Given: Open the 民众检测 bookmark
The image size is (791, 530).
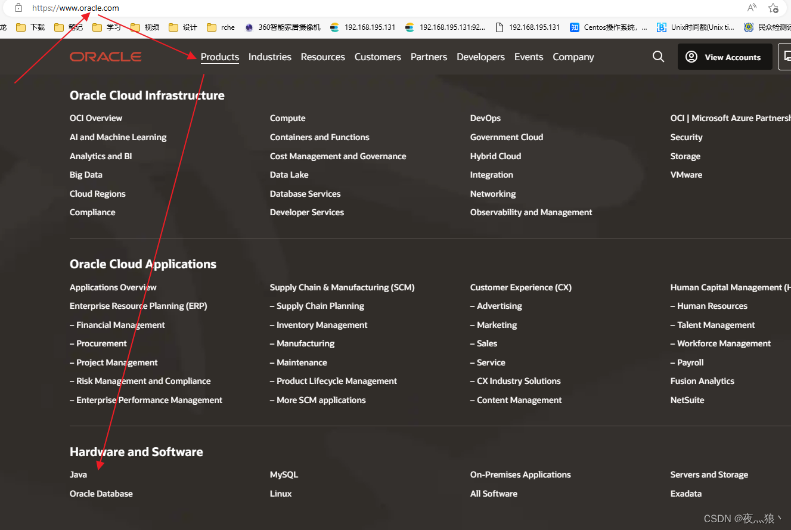Looking at the screenshot, I should pyautogui.click(x=767, y=27).
